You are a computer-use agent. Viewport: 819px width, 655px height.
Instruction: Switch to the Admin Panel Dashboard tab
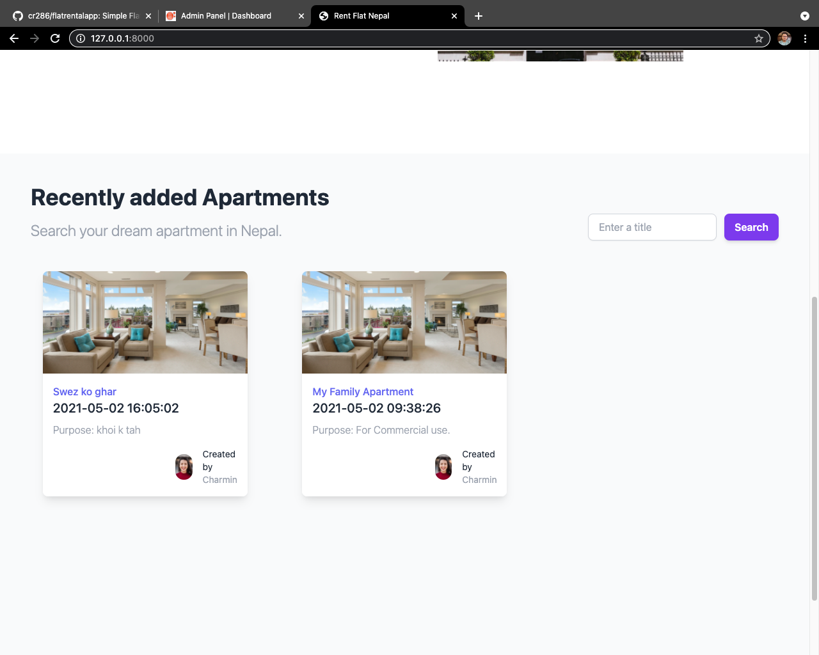click(x=226, y=16)
